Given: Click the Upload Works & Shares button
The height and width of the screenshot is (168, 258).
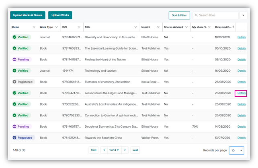Looking at the screenshot, I should (28, 15).
